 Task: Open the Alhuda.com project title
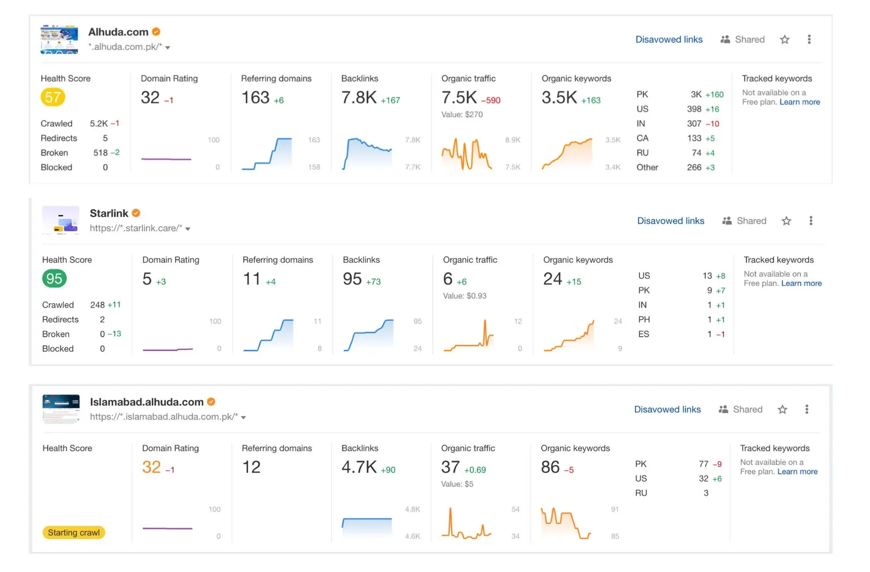[x=118, y=32]
